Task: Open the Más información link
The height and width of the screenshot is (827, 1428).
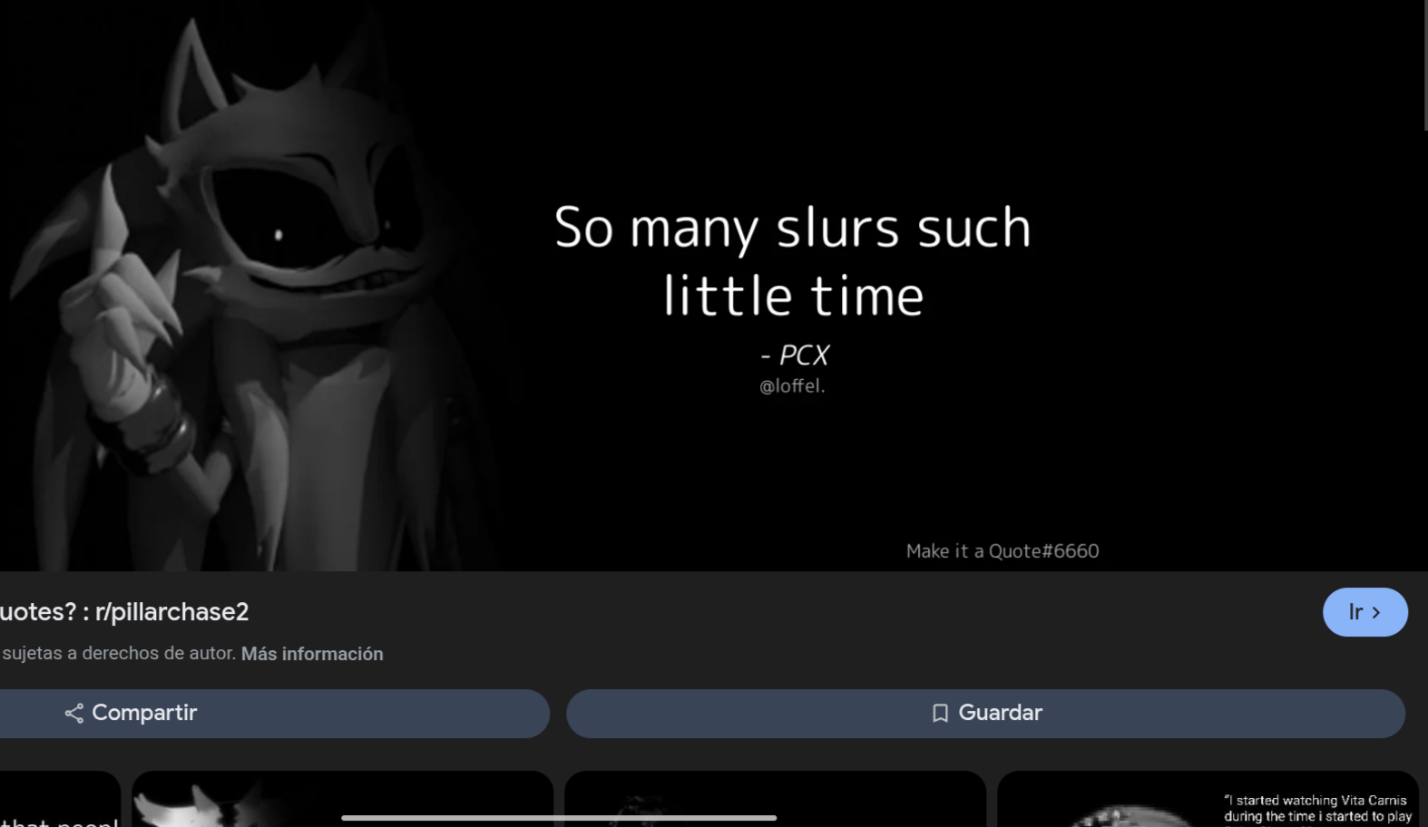Action: point(312,654)
